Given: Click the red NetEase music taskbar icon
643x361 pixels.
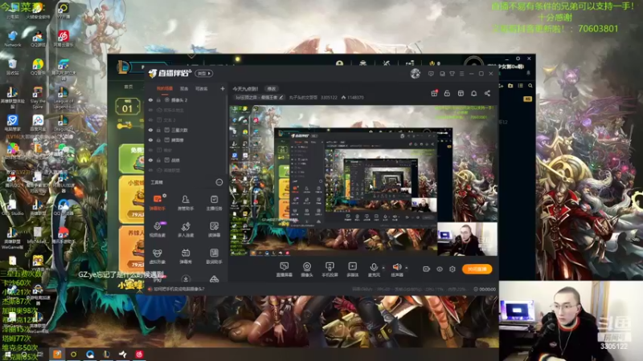Looking at the screenshot, I should (139, 355).
